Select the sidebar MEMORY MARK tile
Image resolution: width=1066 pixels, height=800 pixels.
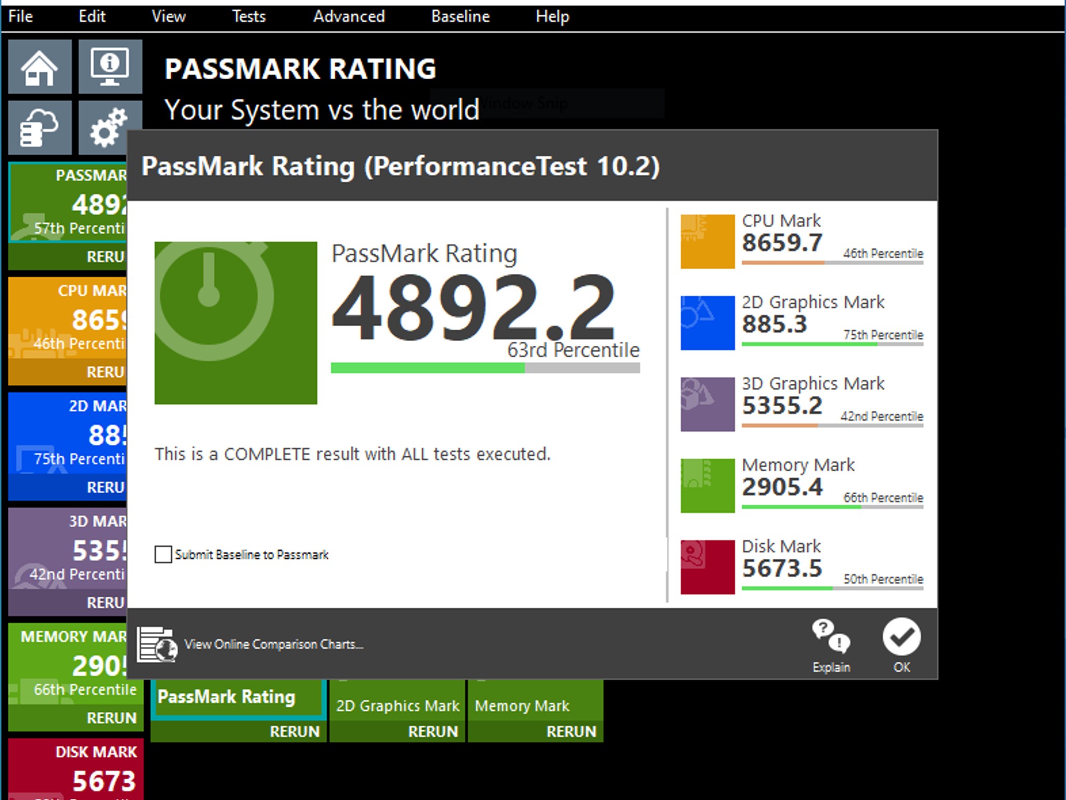76,664
